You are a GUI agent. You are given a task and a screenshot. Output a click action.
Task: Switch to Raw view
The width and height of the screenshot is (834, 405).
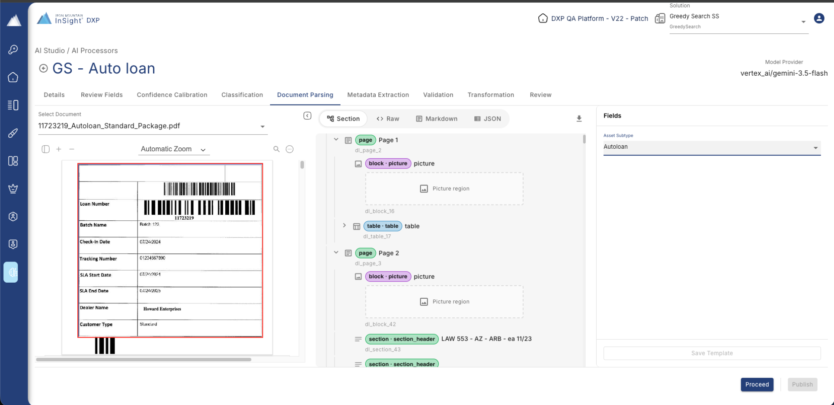388,118
